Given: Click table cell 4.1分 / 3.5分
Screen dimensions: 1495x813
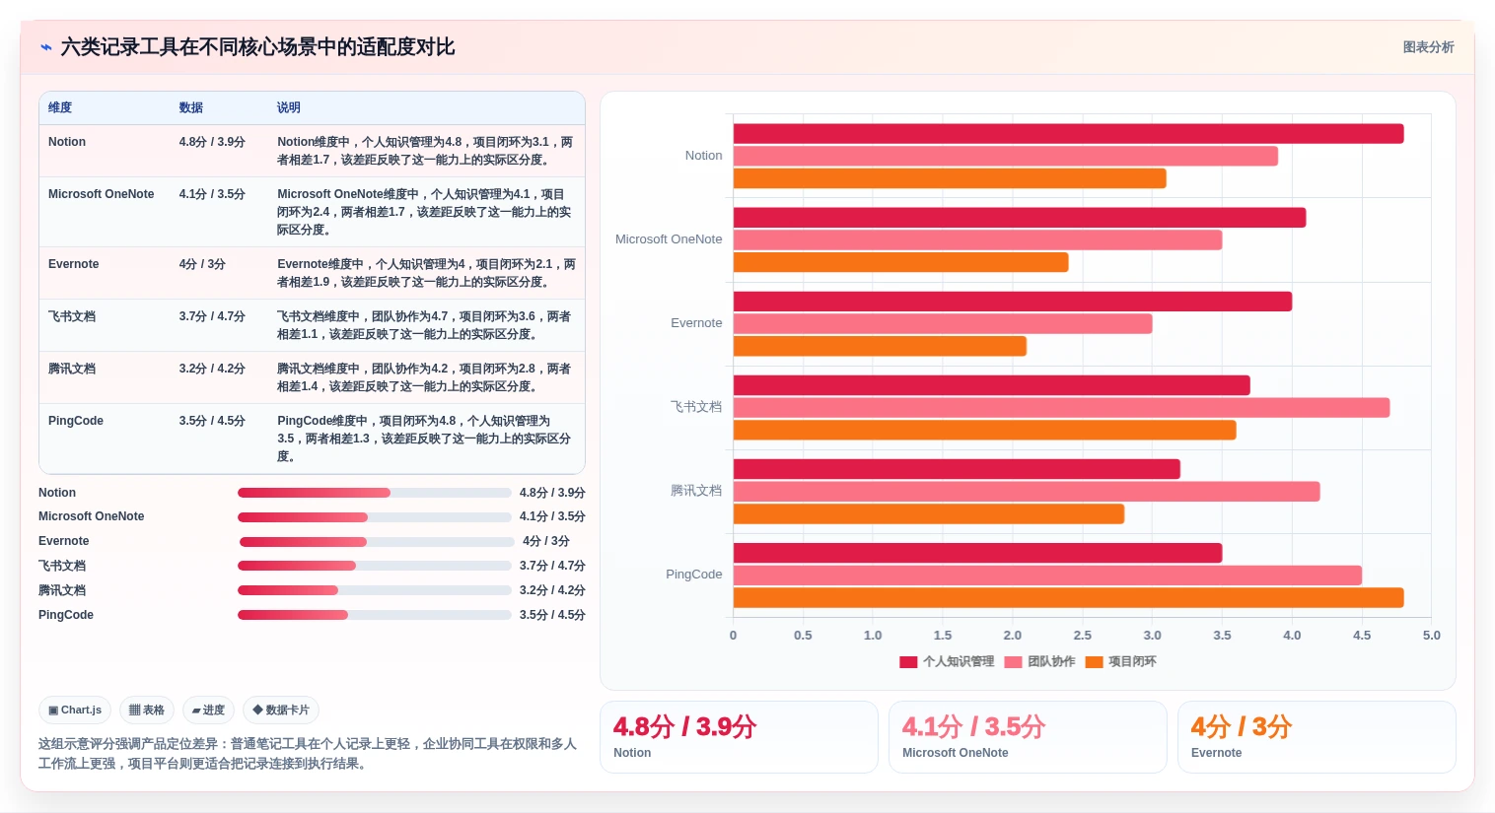Looking at the screenshot, I should point(212,194).
